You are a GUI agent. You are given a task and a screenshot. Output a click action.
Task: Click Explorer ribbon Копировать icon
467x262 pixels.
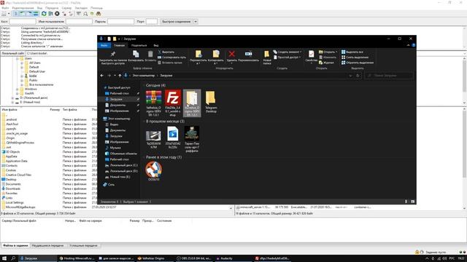pyautogui.click(x=136, y=54)
